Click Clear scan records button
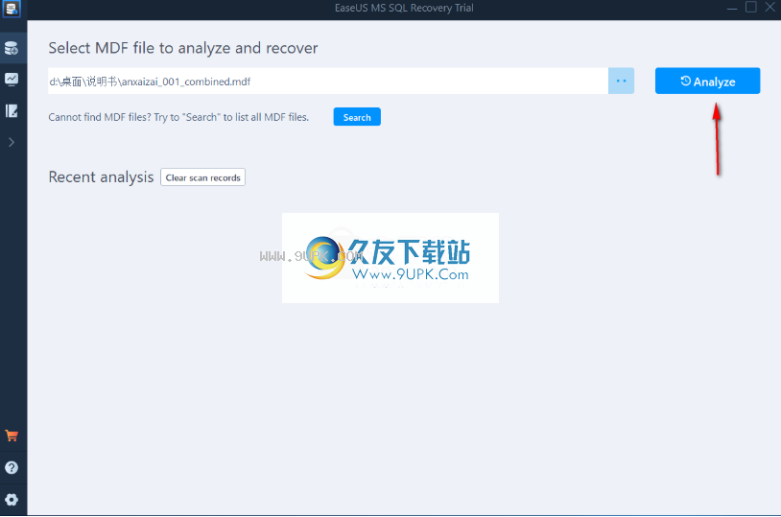The image size is (781, 517). [x=202, y=177]
